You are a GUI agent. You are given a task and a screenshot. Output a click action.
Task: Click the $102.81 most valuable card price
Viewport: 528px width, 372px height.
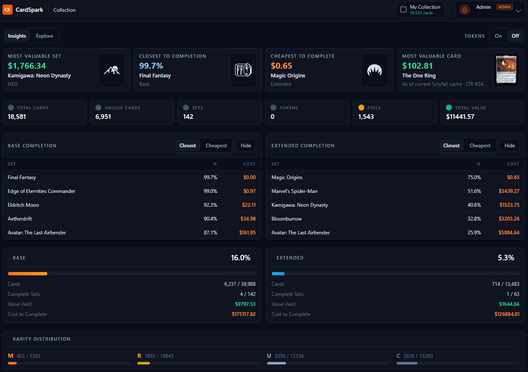(417, 66)
